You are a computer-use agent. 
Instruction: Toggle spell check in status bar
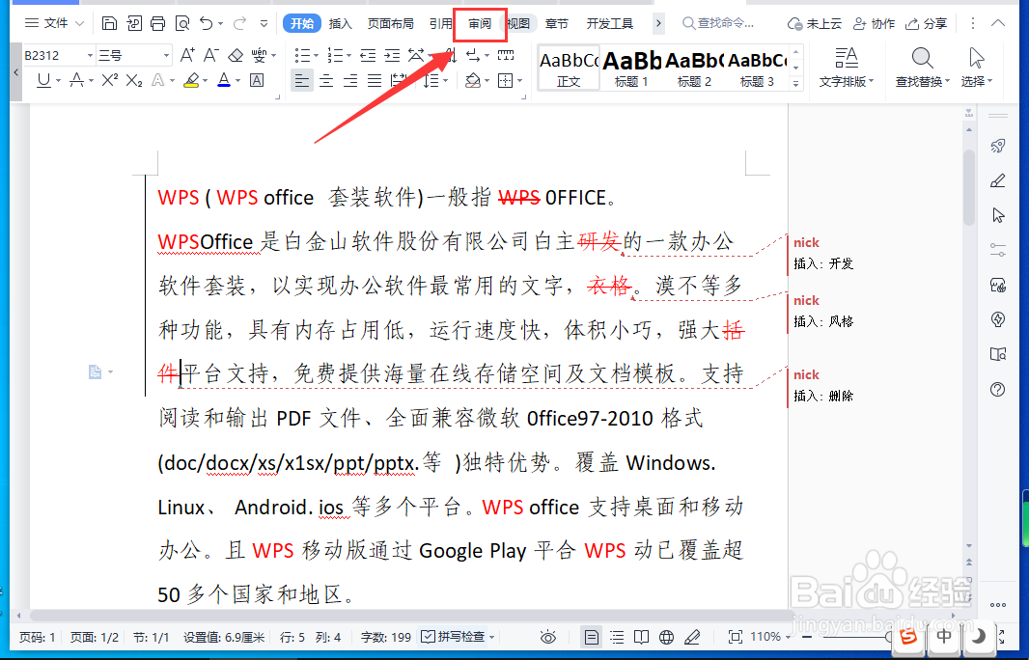tap(457, 637)
